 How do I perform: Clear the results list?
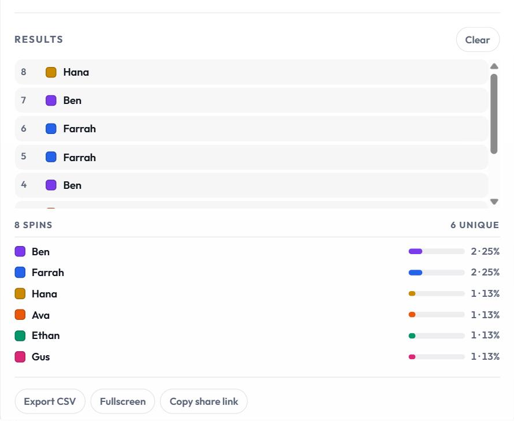[478, 40]
